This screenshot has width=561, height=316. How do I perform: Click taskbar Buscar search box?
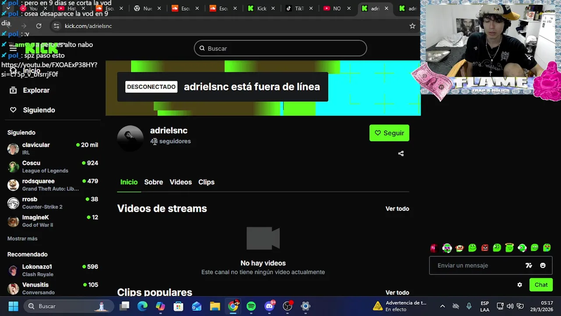(x=68, y=306)
